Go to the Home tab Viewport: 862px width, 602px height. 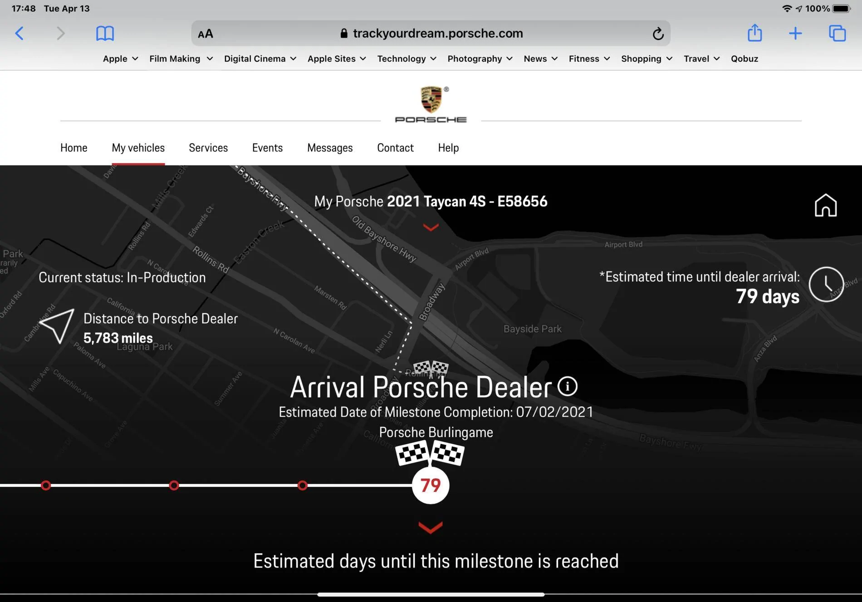[74, 148]
